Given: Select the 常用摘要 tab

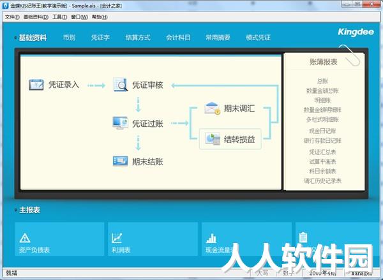Looking at the screenshot, I should point(218,38).
